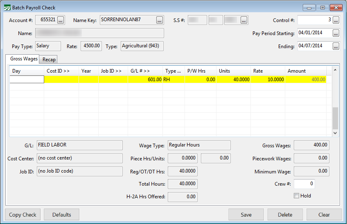
Task: Click the scroll up arrow of grid
Action: click(x=335, y=70)
